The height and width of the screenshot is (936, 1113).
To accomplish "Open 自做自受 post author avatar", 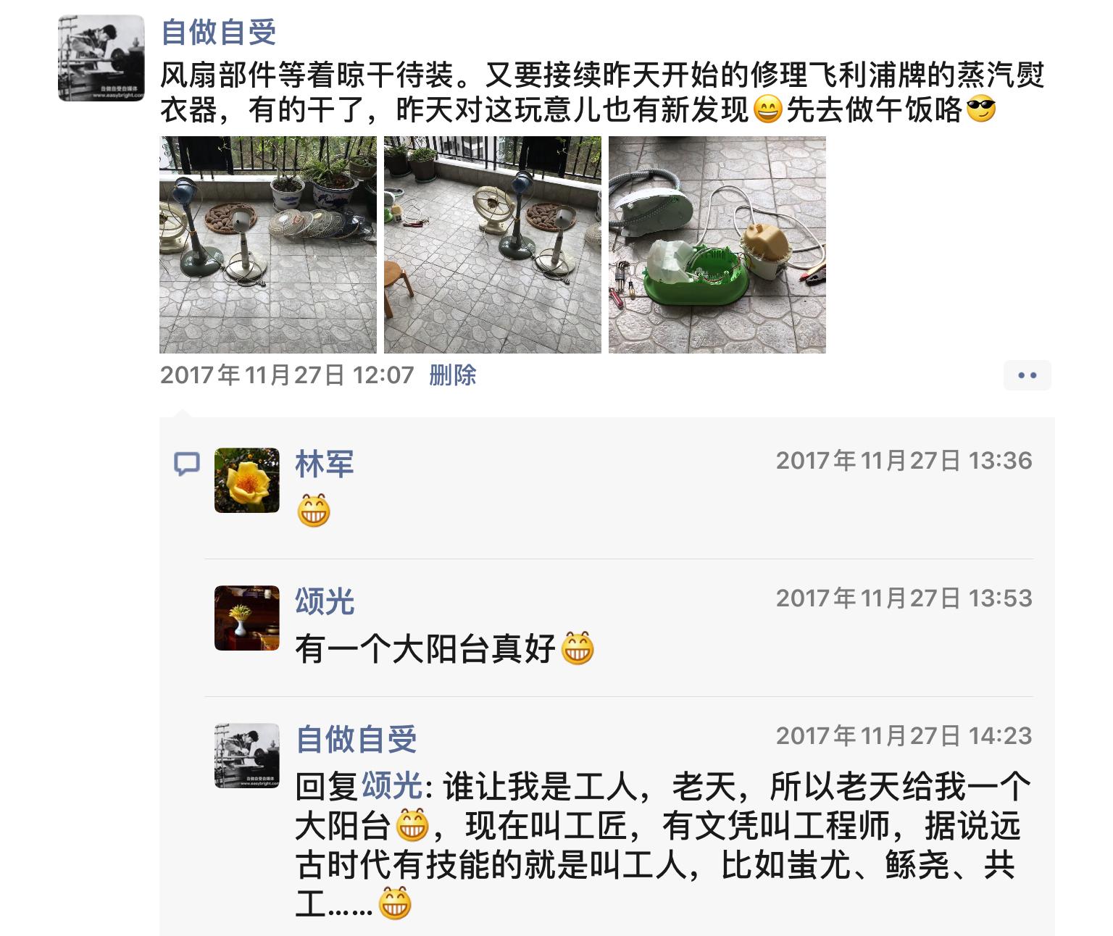I will pyautogui.click(x=101, y=58).
